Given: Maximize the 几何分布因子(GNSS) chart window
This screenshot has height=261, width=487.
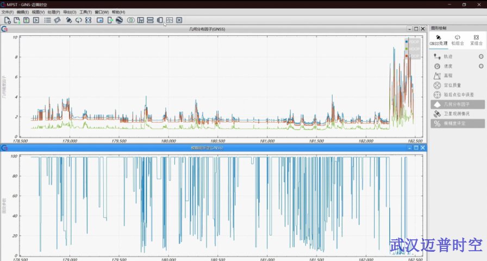Looking at the screenshot, I should click(x=416, y=29).
